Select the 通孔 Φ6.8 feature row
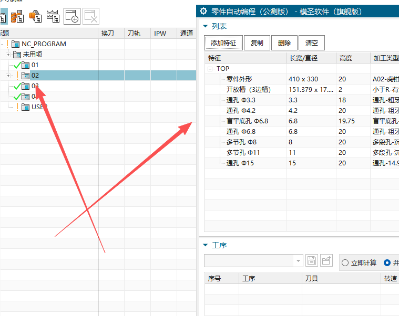This screenshot has height=316, width=399. click(241, 132)
